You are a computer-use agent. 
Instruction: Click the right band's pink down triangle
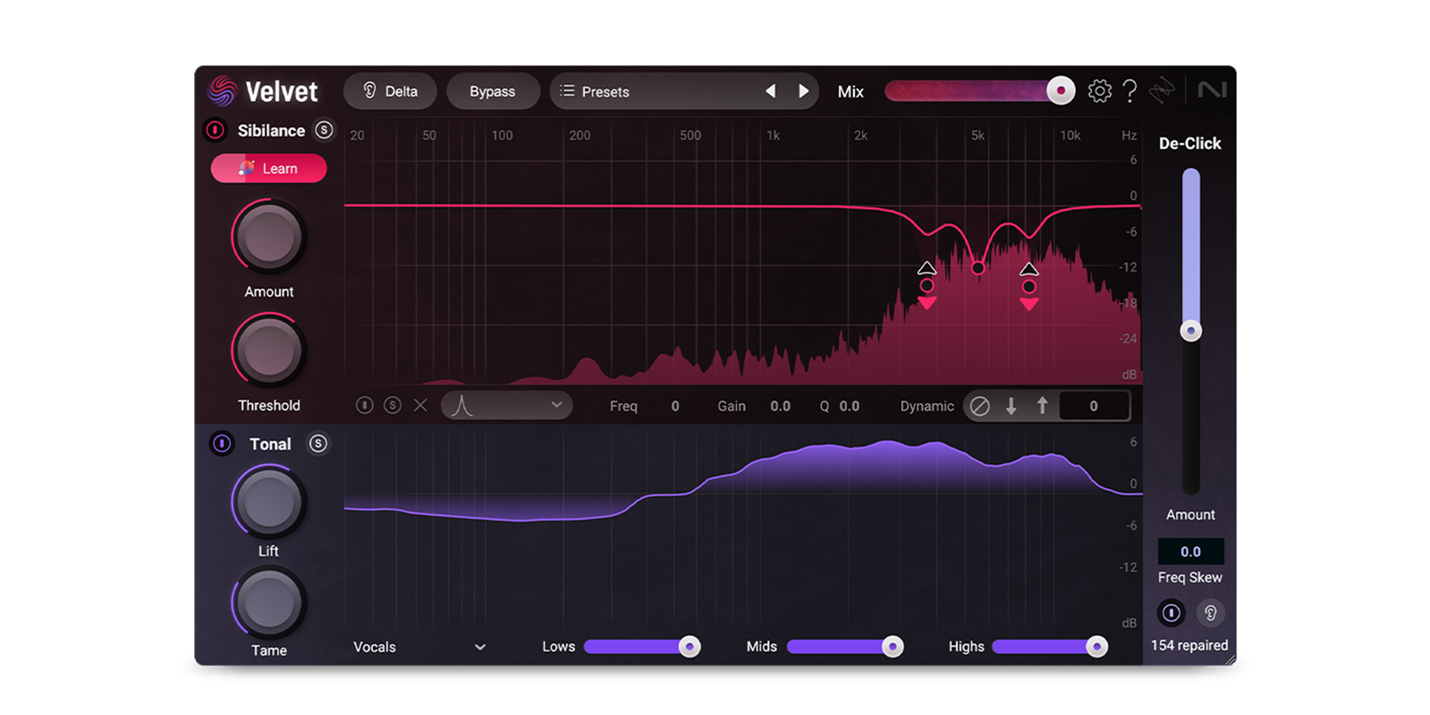pos(1029,304)
